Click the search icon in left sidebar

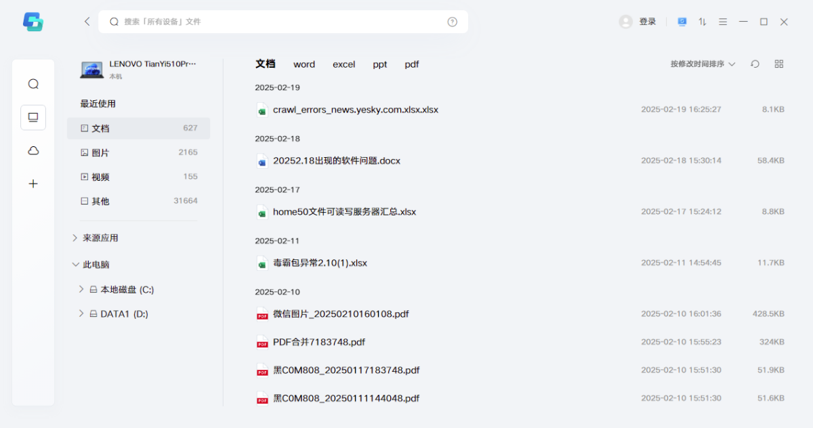[x=33, y=84]
